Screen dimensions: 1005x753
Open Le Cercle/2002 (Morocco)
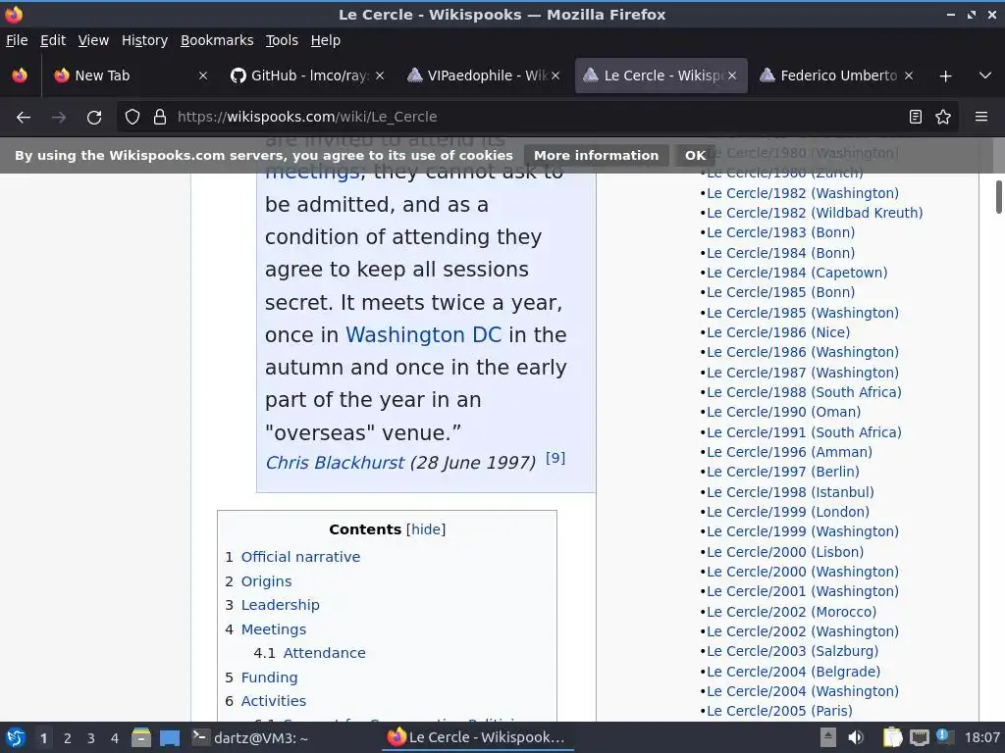pyautogui.click(x=792, y=612)
